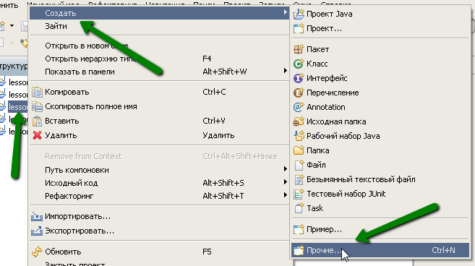
Task: Click the Исходная папка icon
Action: pos(299,121)
